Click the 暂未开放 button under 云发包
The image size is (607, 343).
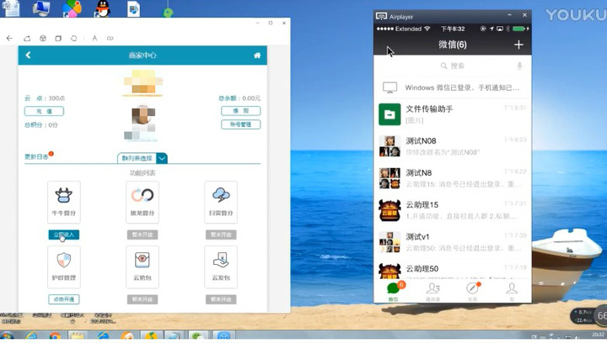click(221, 299)
